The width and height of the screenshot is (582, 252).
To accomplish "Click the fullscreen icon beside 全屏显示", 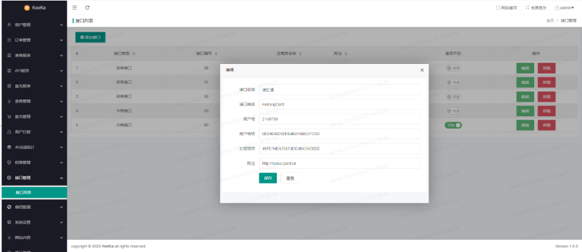I will point(527,7).
